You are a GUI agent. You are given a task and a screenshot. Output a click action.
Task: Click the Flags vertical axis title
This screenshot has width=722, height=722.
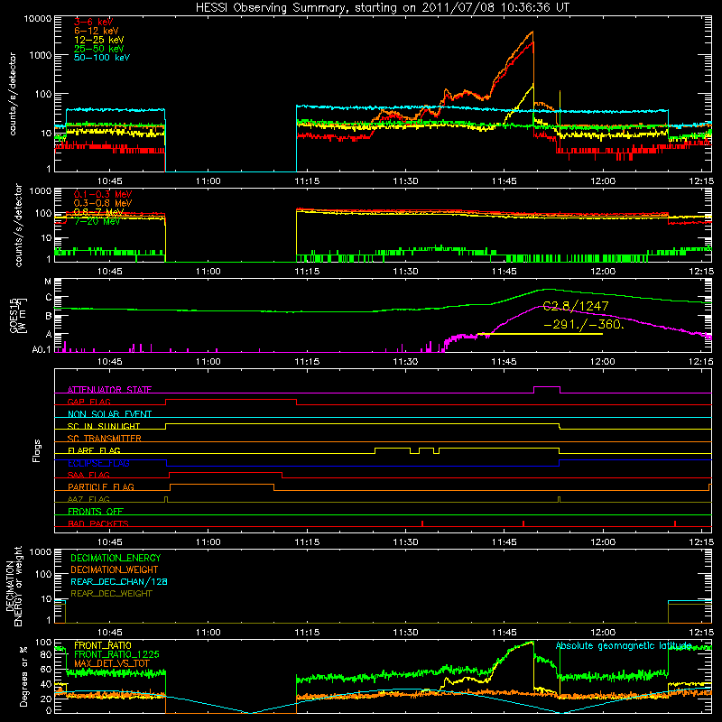(x=36, y=450)
